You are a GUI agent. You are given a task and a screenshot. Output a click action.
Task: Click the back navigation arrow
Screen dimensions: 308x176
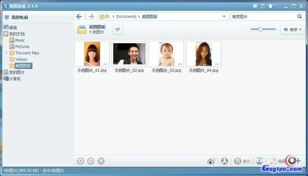(79, 17)
